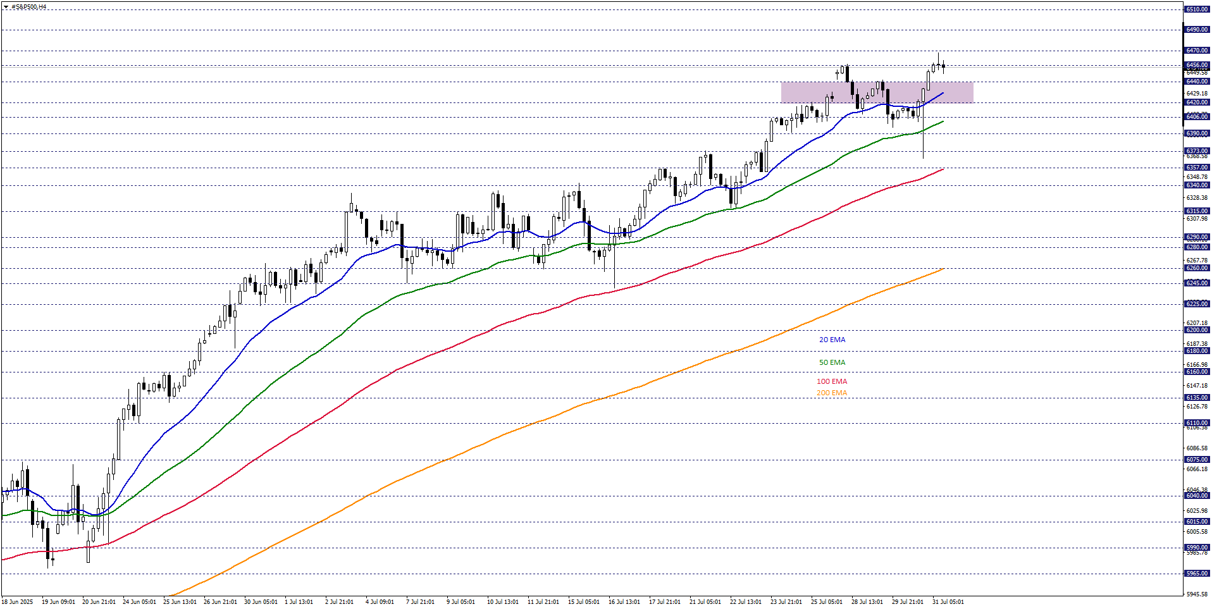Select the 6135.00 price level label
Viewport: 1212px width, 609px height.
1197,398
